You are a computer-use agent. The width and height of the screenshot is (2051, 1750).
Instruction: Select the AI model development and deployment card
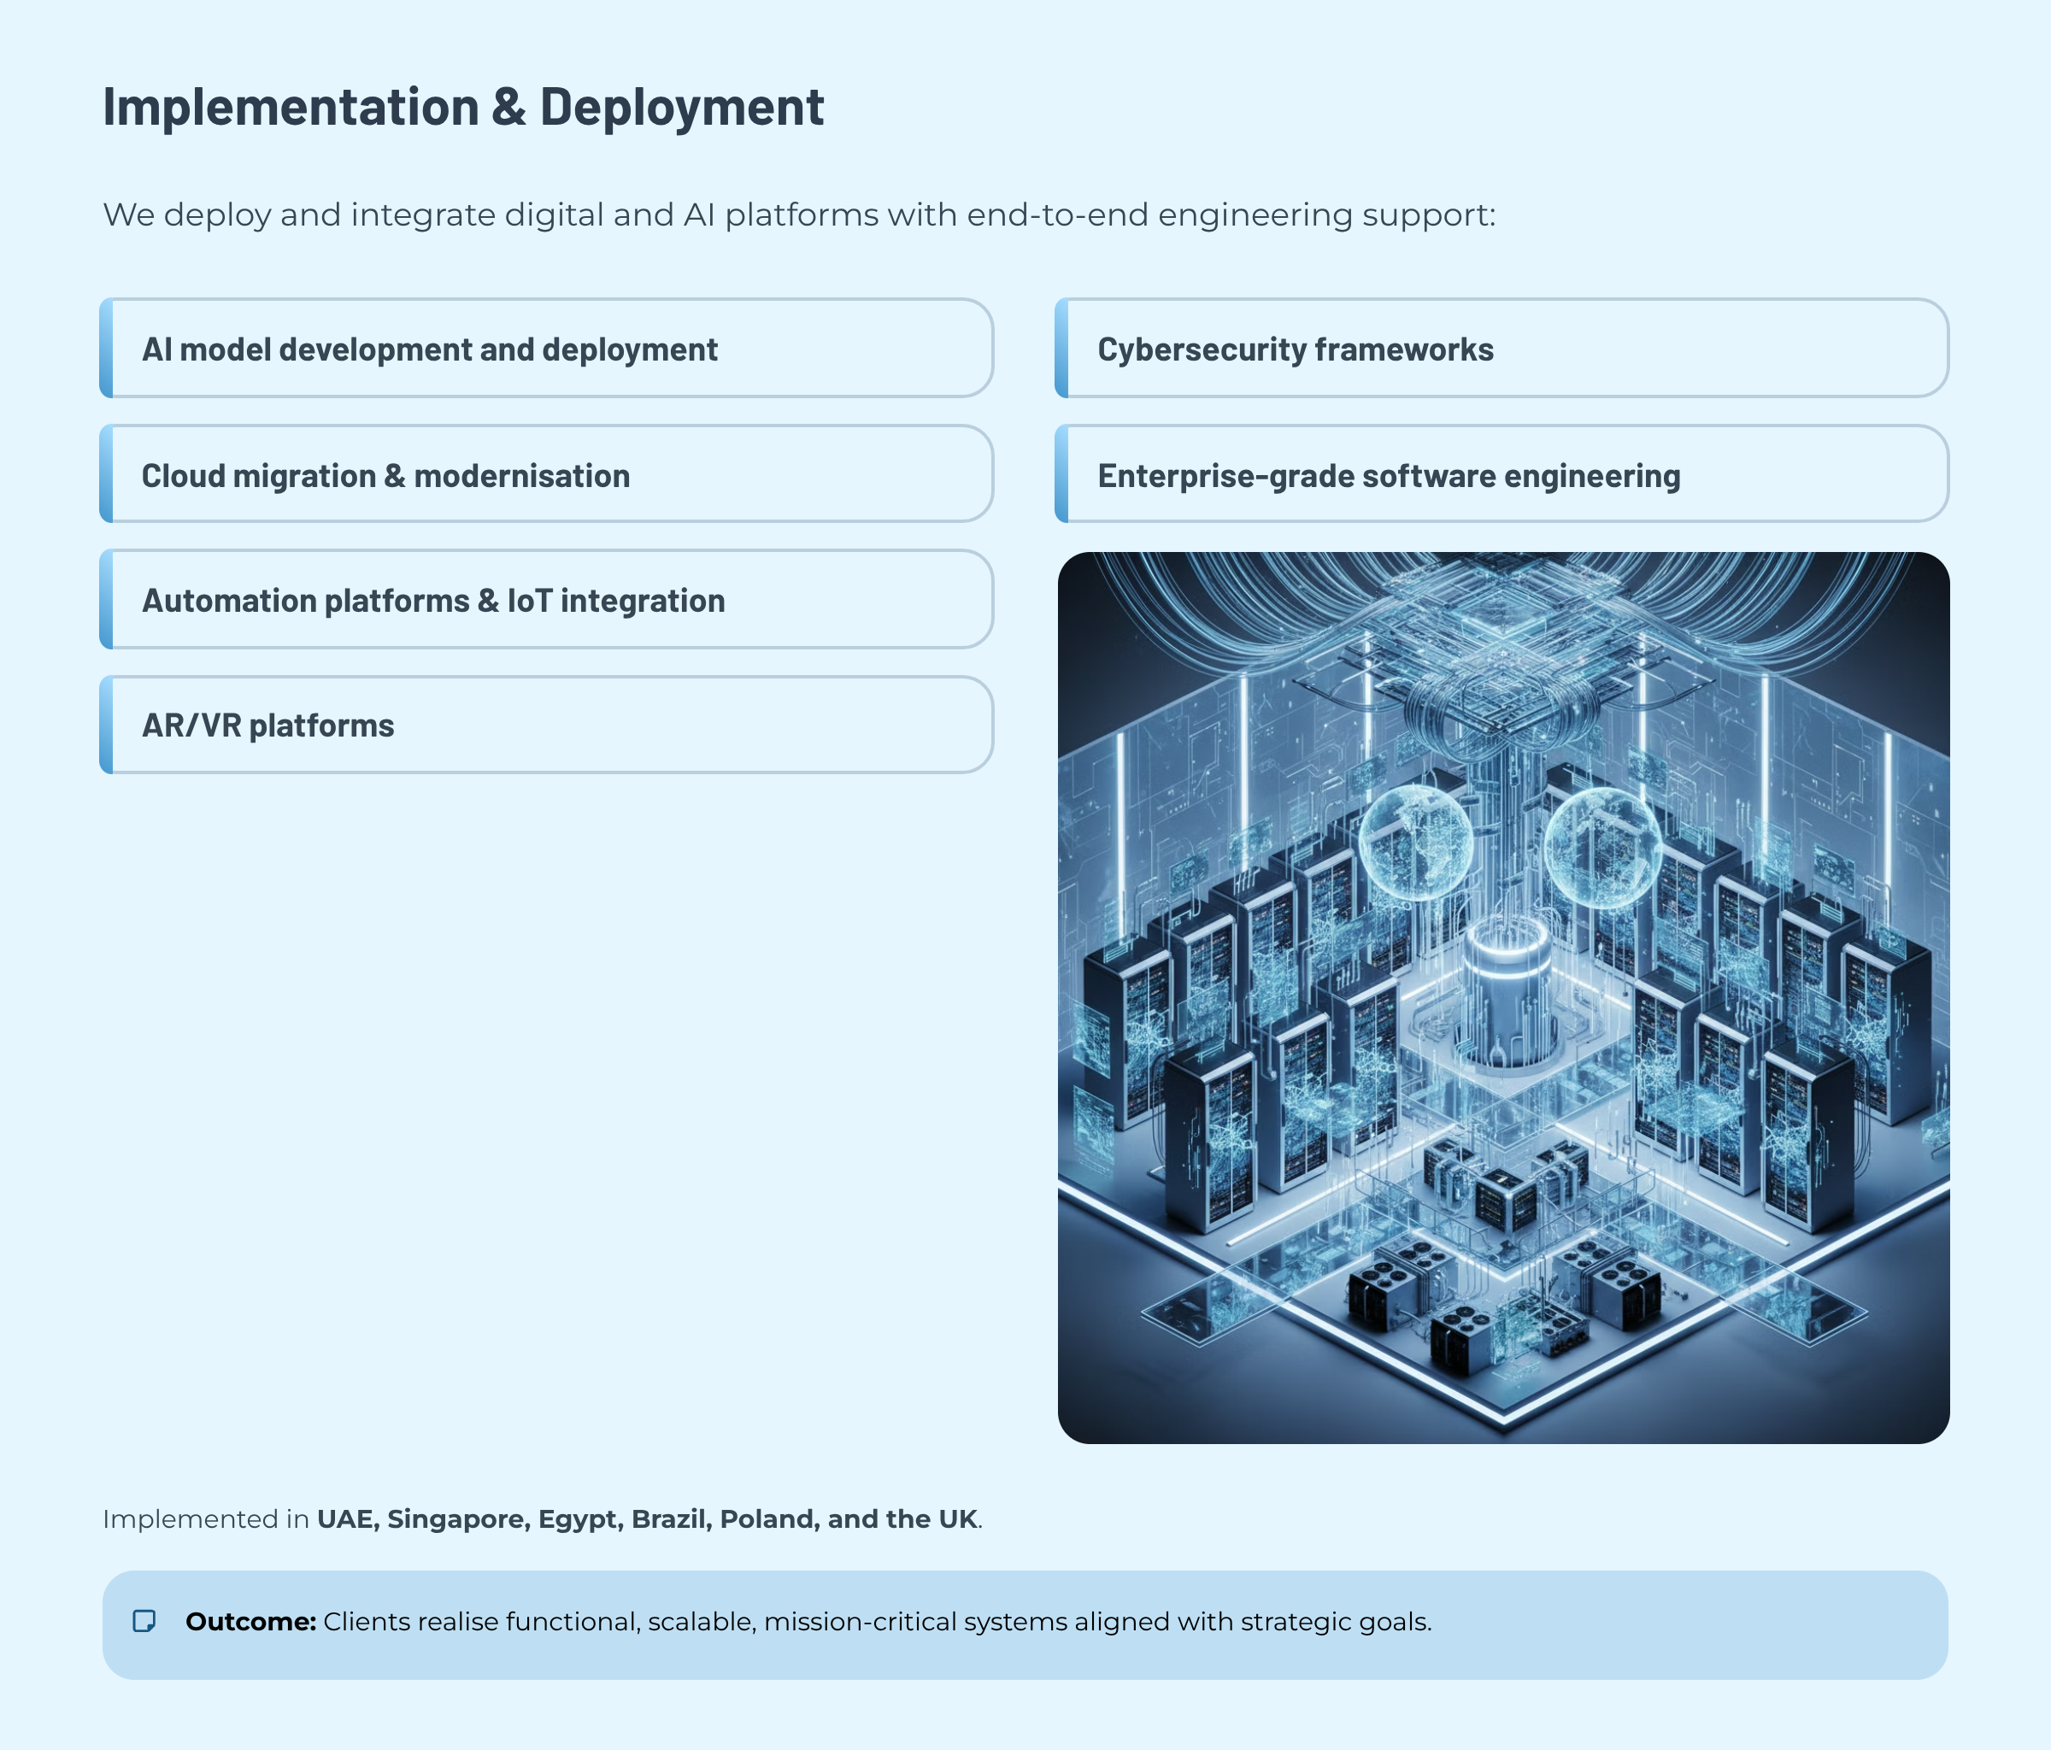pyautogui.click(x=546, y=349)
